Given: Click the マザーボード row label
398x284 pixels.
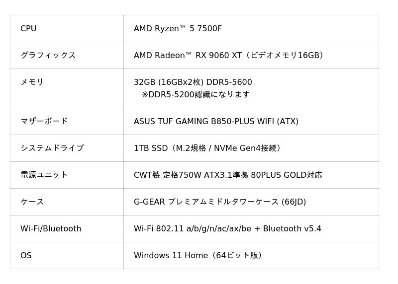Looking at the screenshot, I should (44, 121).
